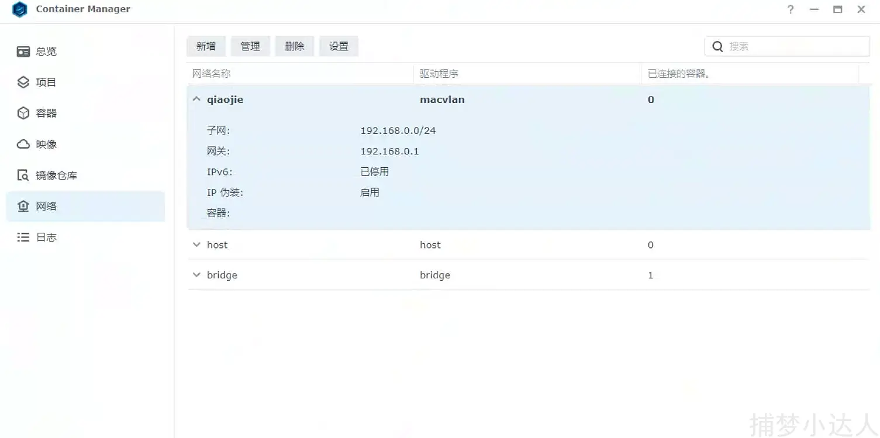This screenshot has width=880, height=438.
Task: Focus the search (搜索) input field
Action: click(795, 46)
